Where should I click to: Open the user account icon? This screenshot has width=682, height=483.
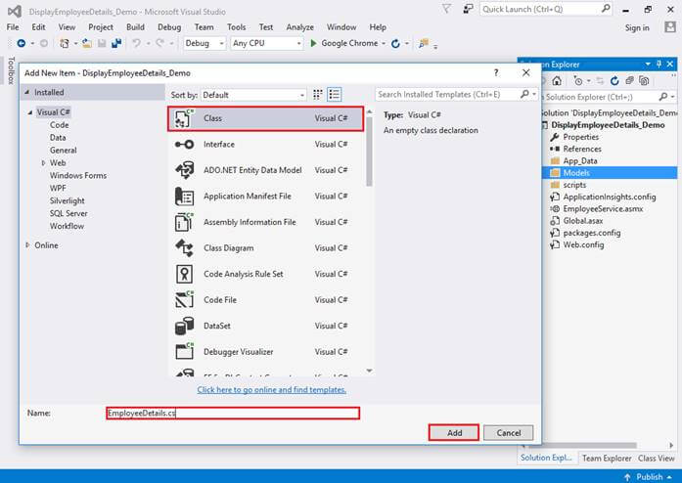(670, 27)
